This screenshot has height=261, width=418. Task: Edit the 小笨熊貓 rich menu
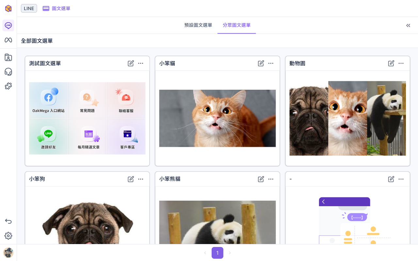coord(261,179)
